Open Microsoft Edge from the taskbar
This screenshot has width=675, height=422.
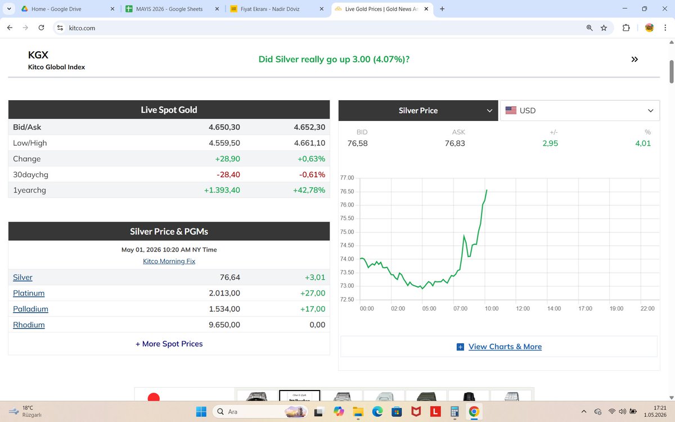(377, 412)
